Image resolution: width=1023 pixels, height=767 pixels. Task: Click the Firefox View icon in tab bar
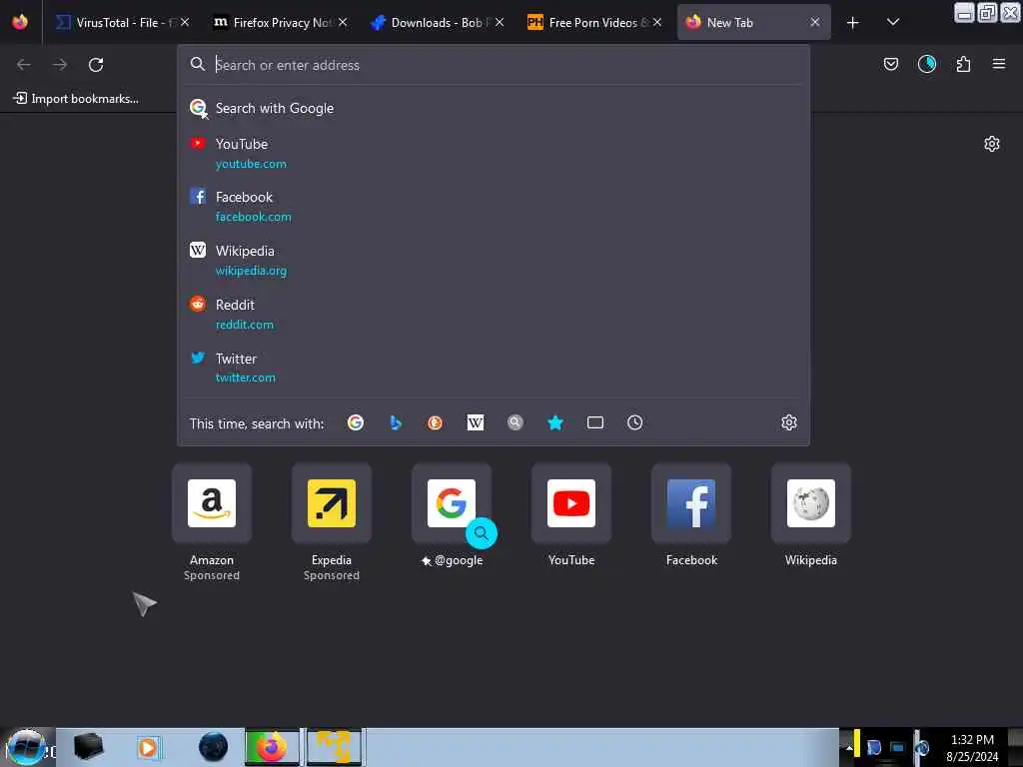pos(20,22)
